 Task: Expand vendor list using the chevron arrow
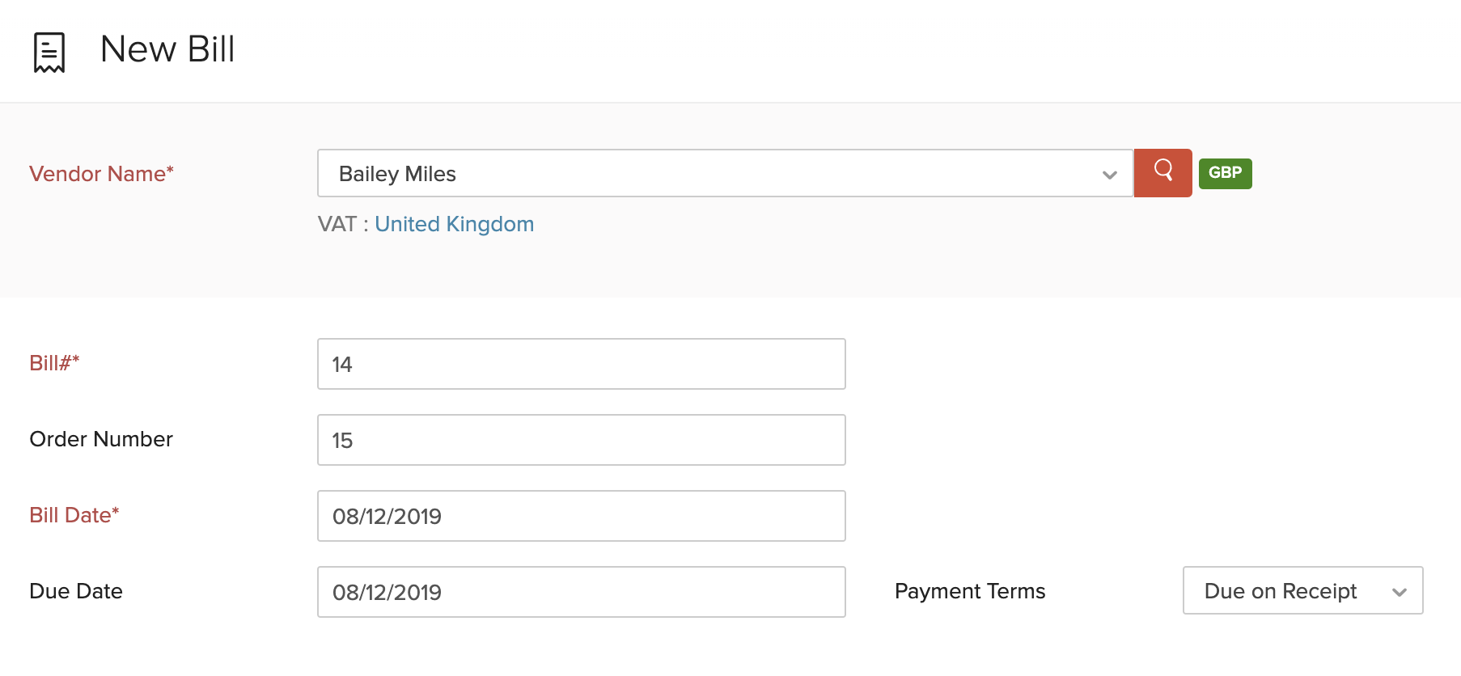coord(1109,175)
